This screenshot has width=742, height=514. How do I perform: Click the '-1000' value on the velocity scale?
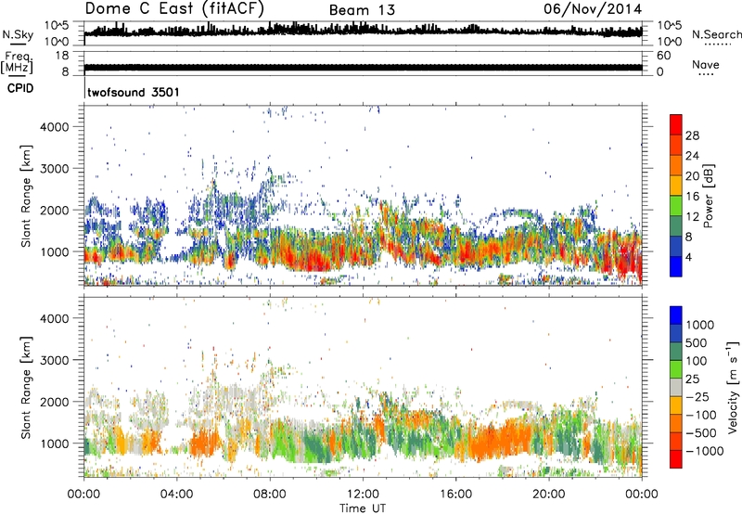click(704, 451)
